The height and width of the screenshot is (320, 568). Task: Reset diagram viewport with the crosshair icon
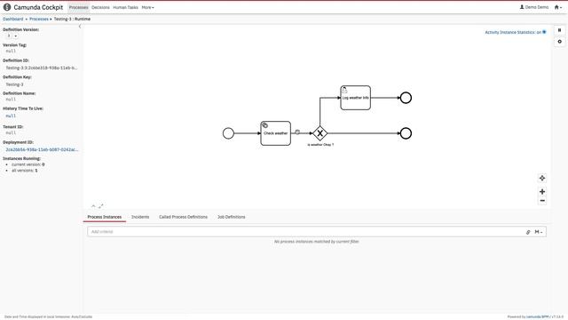(x=542, y=178)
